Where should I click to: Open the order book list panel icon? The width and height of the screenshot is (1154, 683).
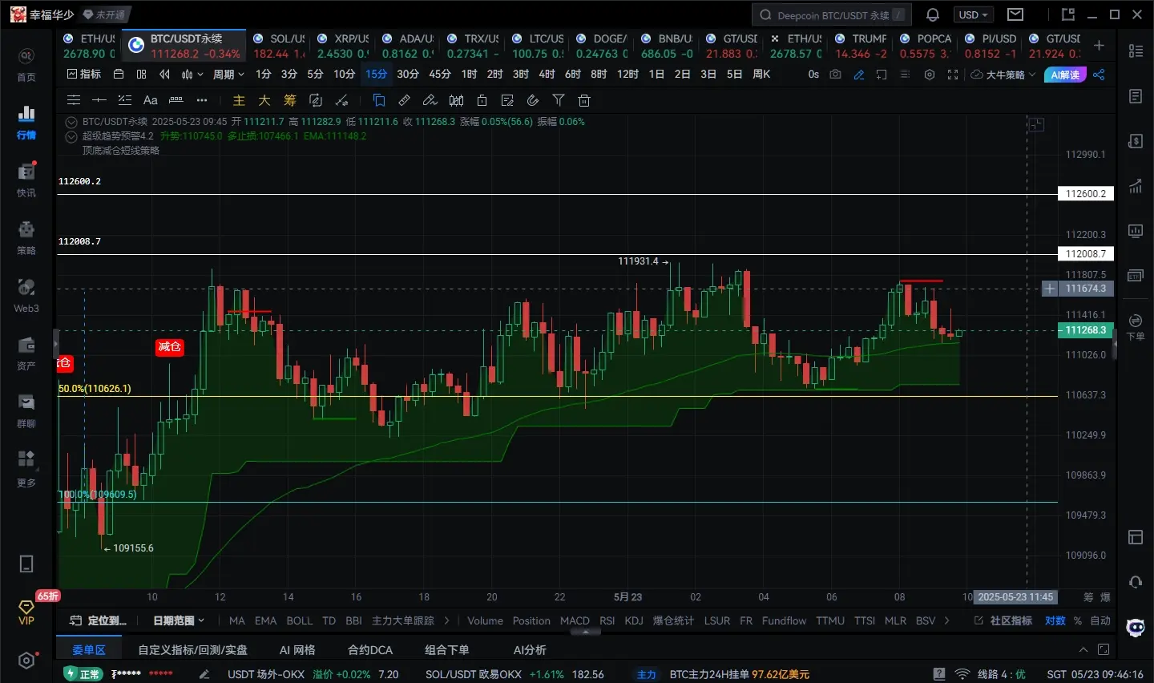click(1136, 51)
